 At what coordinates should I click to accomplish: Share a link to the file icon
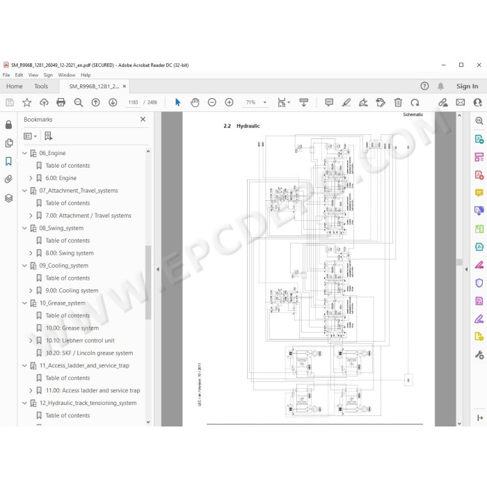tap(443, 102)
